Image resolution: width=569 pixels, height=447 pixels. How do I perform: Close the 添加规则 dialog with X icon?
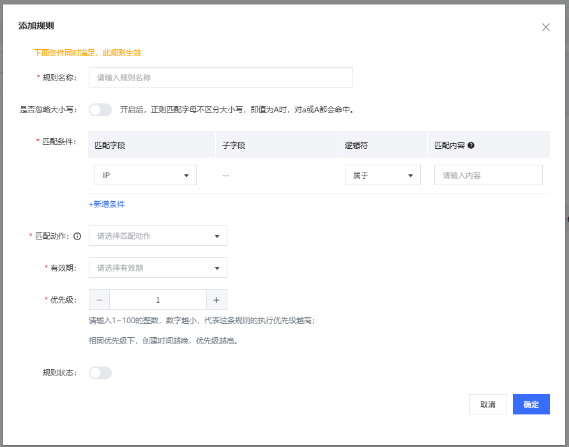click(x=545, y=27)
